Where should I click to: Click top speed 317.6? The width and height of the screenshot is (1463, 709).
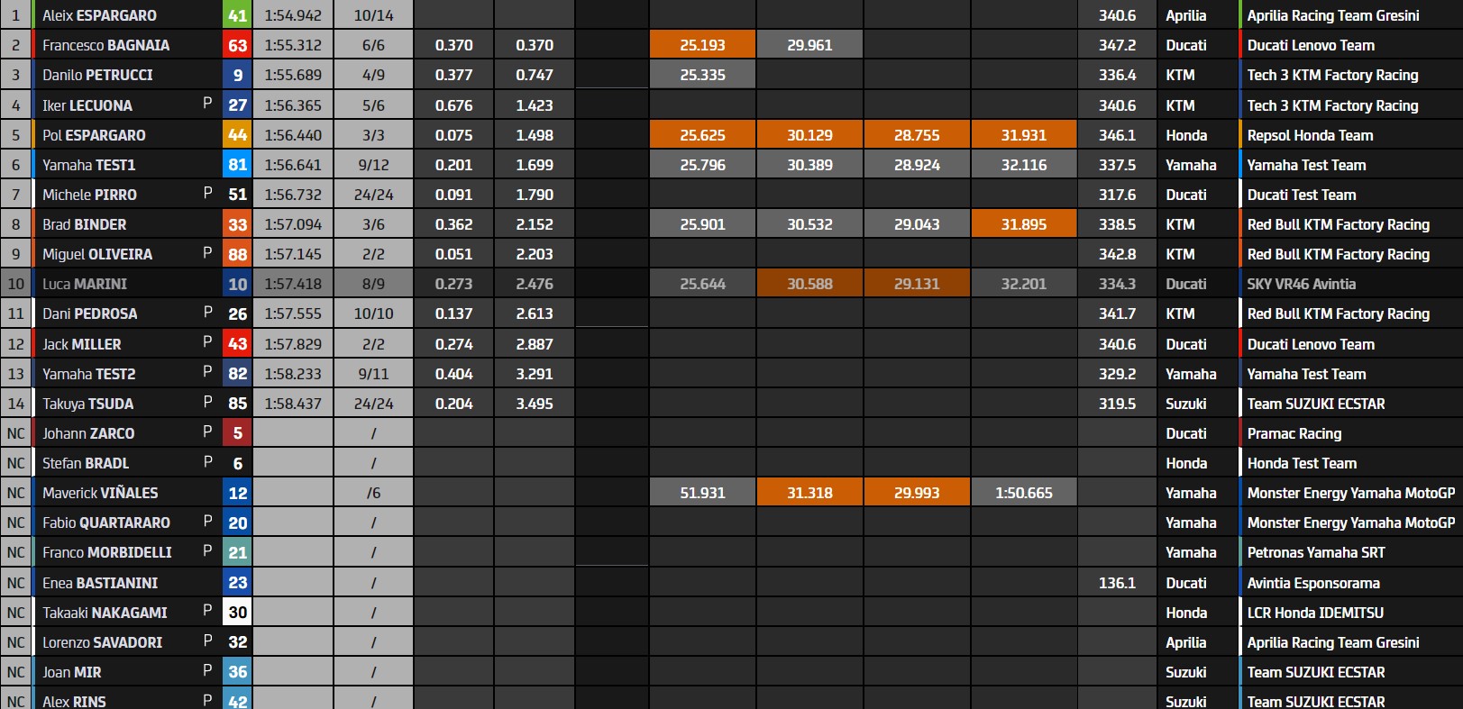pyautogui.click(x=1117, y=195)
